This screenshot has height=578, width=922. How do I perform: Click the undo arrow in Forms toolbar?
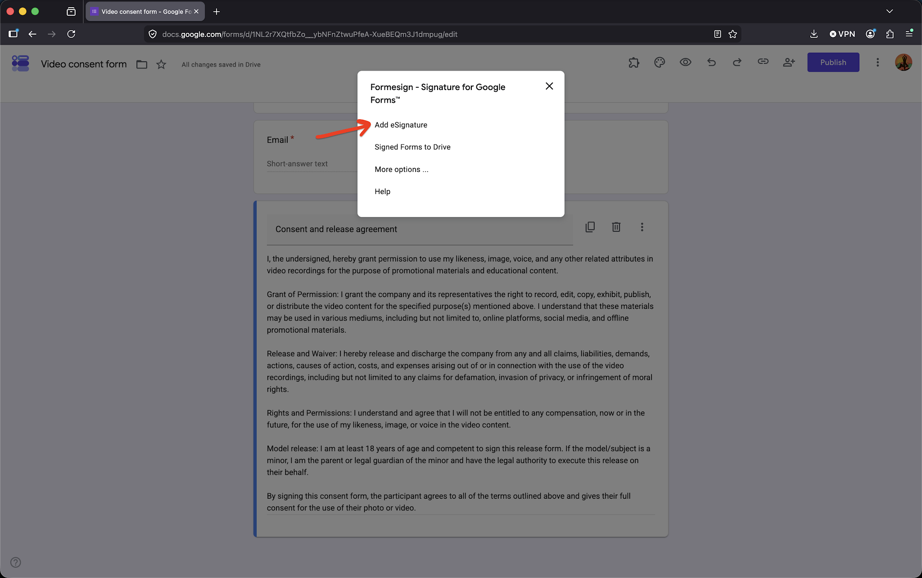[711, 63]
